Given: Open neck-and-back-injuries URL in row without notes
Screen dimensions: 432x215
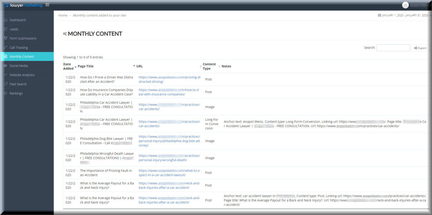Looking at the screenshot, I should [x=170, y=185].
